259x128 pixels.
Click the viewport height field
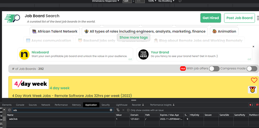coord(140,1)
